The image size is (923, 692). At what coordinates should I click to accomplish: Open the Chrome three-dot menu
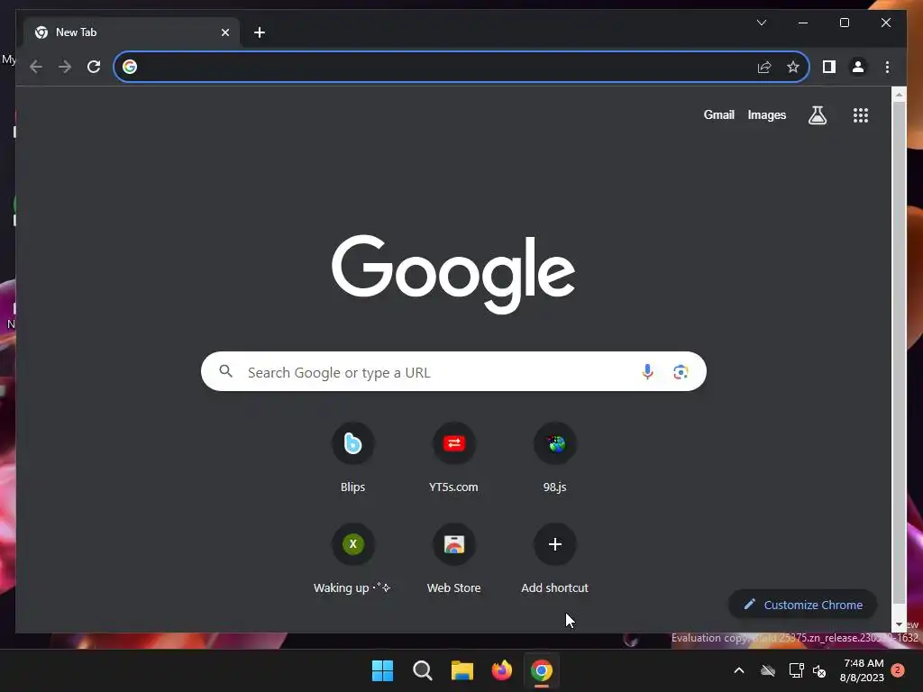tap(887, 67)
